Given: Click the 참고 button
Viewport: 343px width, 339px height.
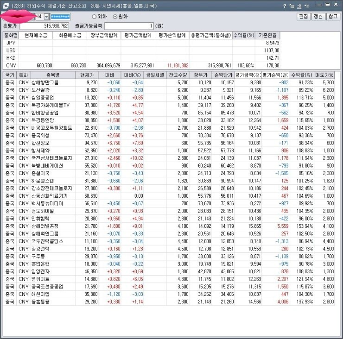Looking at the screenshot, I should [x=333, y=16].
